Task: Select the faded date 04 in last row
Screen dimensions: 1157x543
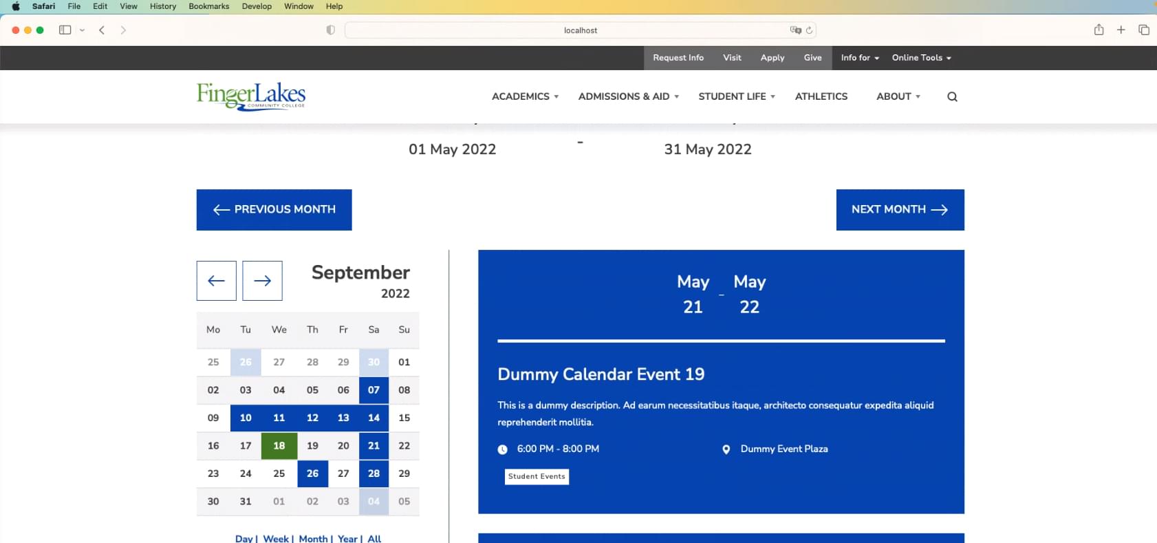Action: click(374, 502)
